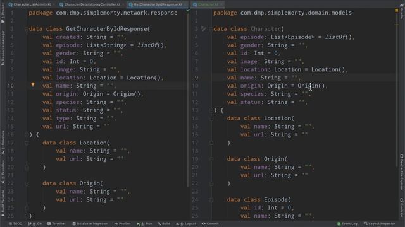405x227 pixels.
Task: Click the fold marker at left editor line 16
Action: coord(27,134)
